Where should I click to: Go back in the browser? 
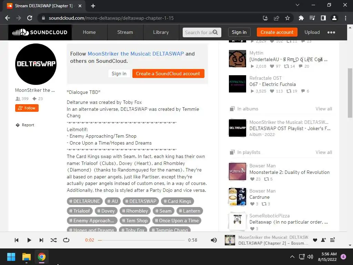(8, 18)
